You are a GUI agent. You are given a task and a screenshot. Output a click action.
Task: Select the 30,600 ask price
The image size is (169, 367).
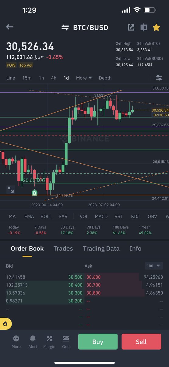click(x=93, y=277)
